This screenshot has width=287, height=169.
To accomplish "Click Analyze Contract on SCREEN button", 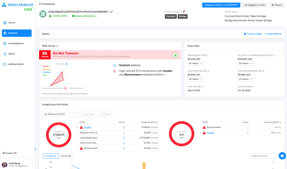I will point(221,5).
